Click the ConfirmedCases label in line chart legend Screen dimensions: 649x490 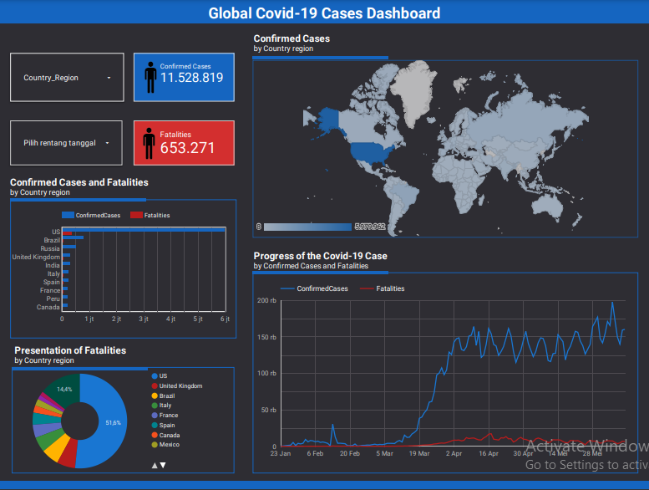point(322,288)
